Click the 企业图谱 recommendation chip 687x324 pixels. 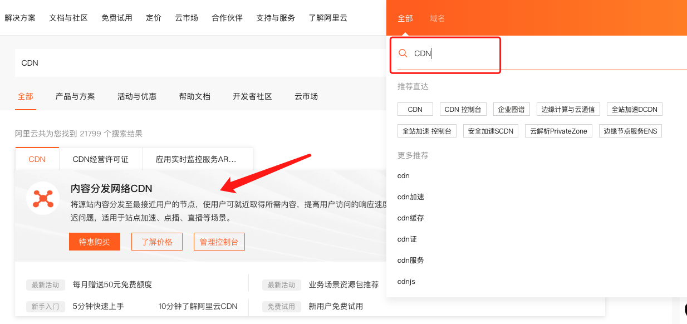point(511,109)
